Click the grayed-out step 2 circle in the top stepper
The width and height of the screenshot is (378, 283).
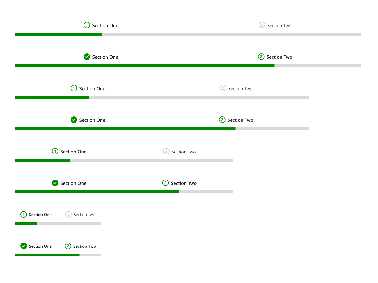tap(262, 25)
